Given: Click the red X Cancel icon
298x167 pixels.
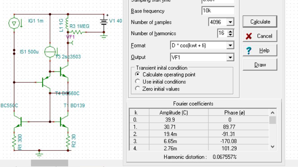Looking at the screenshot, I should coord(249,36).
